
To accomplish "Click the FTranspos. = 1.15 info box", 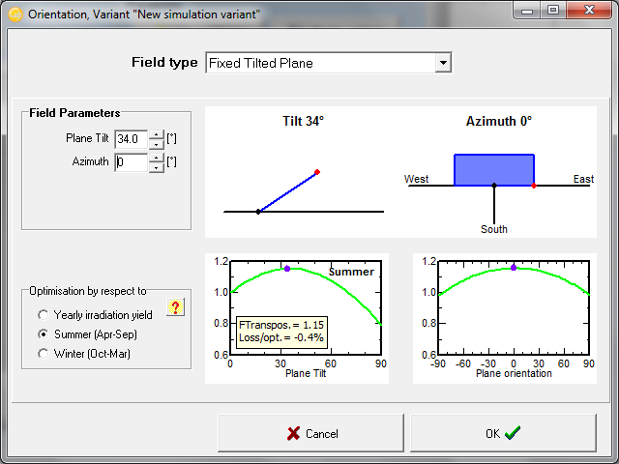I will [281, 332].
